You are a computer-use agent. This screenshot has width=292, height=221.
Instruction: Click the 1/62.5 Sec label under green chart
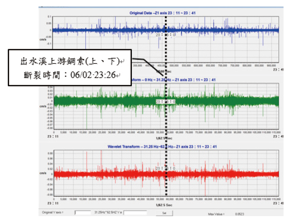click(166, 139)
